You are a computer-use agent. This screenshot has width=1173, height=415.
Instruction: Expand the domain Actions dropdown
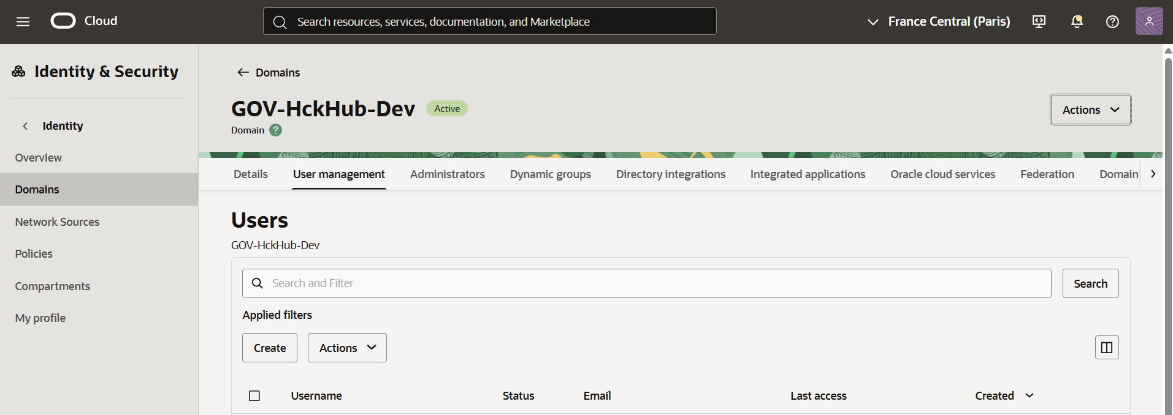1090,110
